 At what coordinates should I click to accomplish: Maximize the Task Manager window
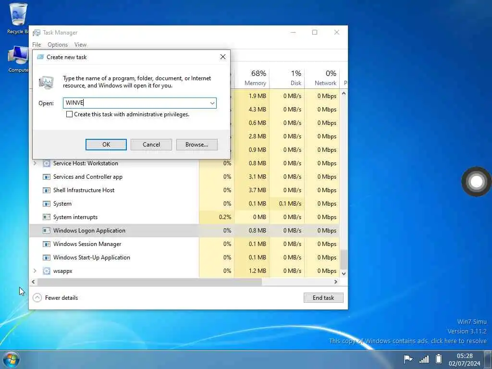coord(315,32)
